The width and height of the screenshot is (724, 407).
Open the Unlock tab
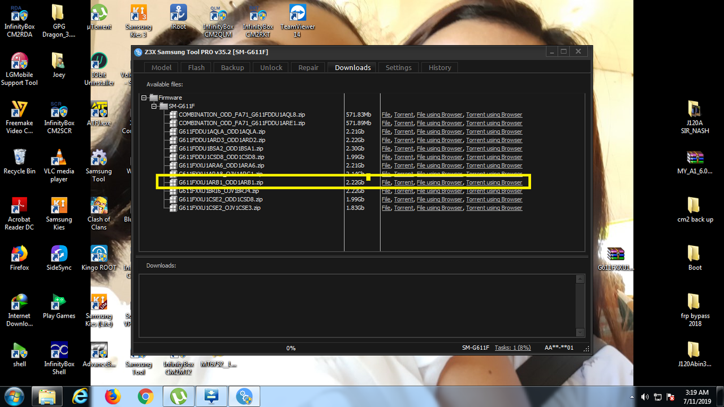click(x=271, y=67)
